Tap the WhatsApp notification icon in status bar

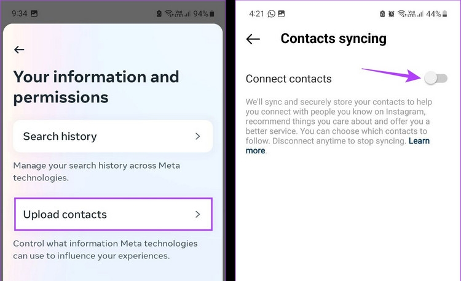point(271,13)
